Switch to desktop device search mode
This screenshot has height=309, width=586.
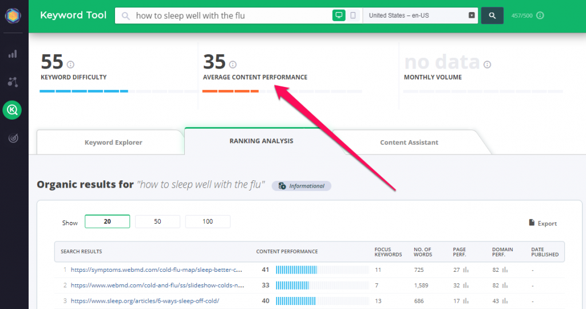tap(339, 15)
